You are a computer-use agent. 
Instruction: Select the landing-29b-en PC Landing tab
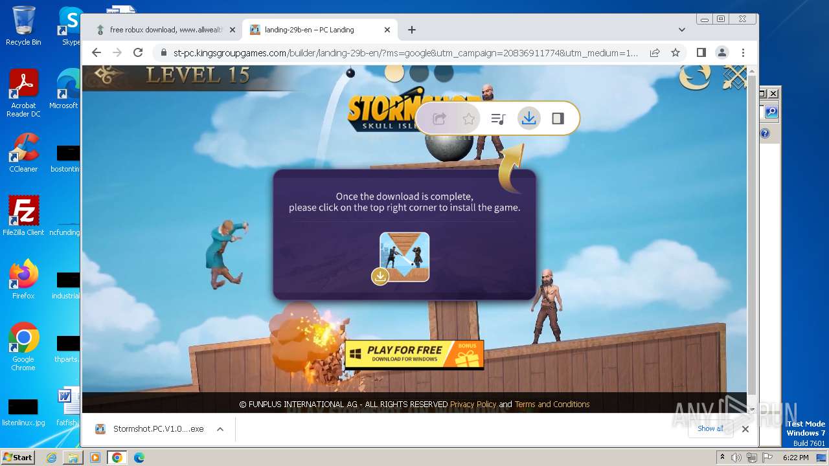tap(320, 30)
